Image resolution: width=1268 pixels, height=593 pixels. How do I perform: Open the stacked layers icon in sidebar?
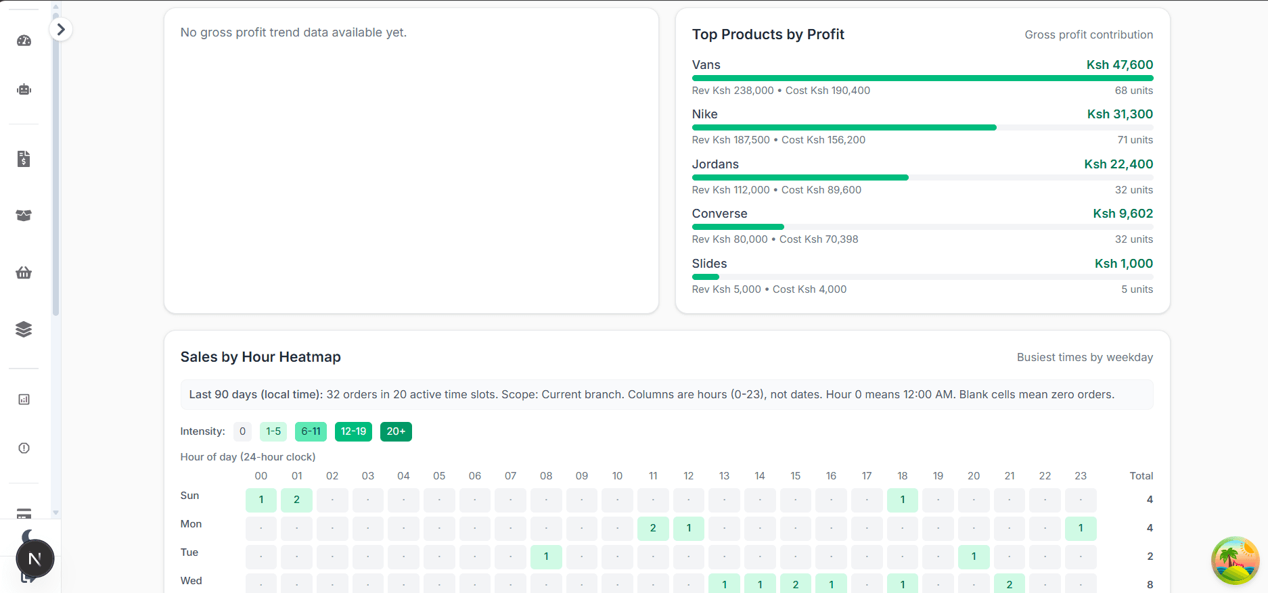point(24,329)
